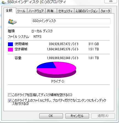Click the title bar drive icon
The image size is (119, 123).
click(x=4, y=2)
